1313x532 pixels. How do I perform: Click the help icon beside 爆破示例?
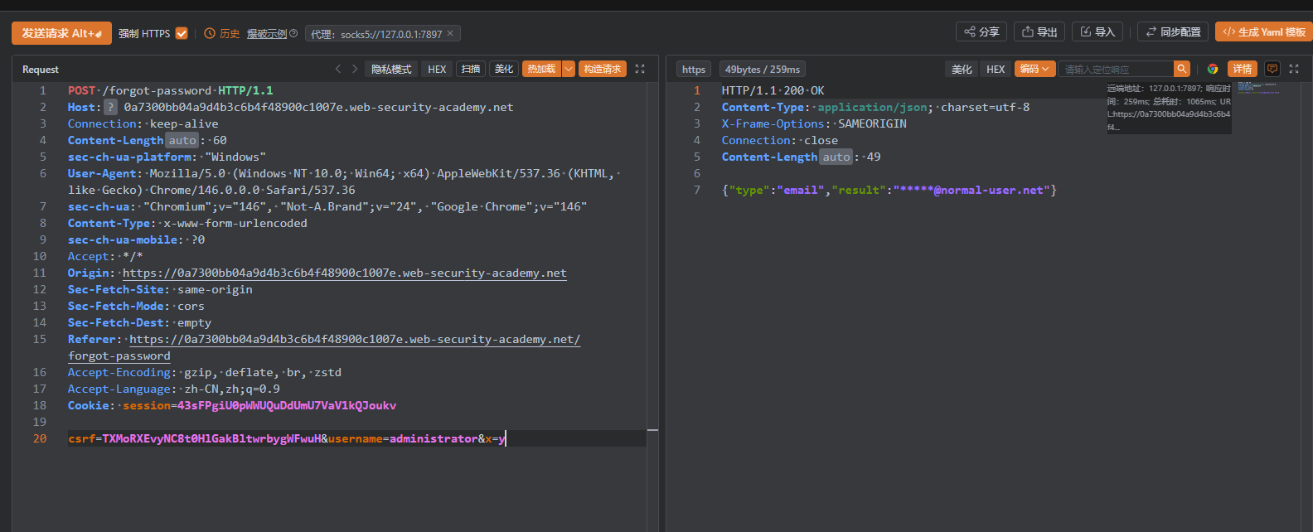(x=293, y=33)
